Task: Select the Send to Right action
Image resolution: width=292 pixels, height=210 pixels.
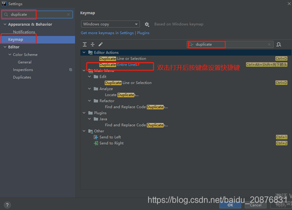Action: pyautogui.click(x=111, y=143)
